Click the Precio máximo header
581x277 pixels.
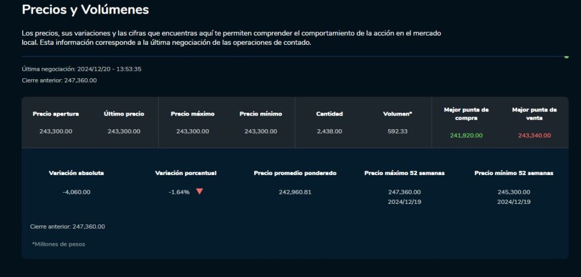pyautogui.click(x=193, y=114)
